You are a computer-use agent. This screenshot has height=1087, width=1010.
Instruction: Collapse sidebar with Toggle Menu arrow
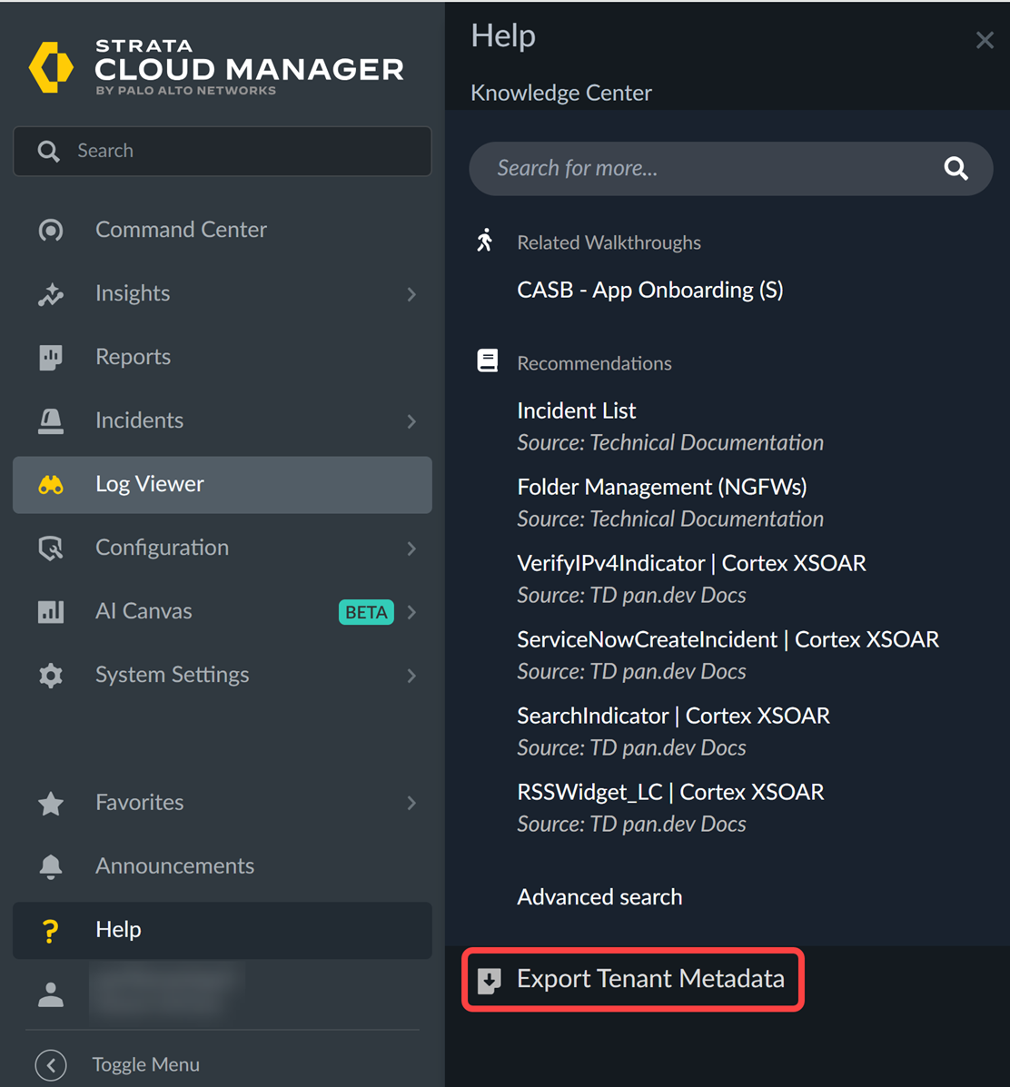coord(51,1064)
